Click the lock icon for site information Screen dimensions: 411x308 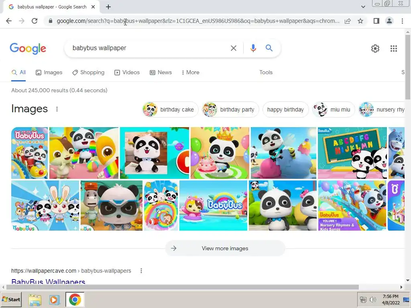coord(51,21)
